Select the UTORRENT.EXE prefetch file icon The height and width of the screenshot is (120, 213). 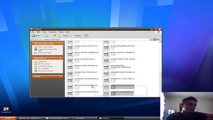coord(70,80)
